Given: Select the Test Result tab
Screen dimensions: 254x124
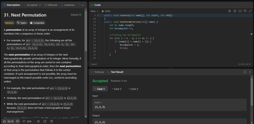Looking at the screenshot, I should tap(115, 72).
